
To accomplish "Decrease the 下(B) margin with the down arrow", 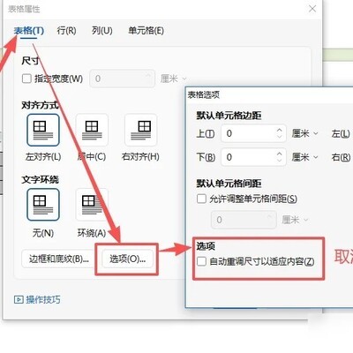I will click(280, 161).
